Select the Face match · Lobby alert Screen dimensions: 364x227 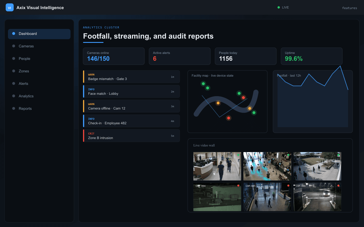pos(131,91)
